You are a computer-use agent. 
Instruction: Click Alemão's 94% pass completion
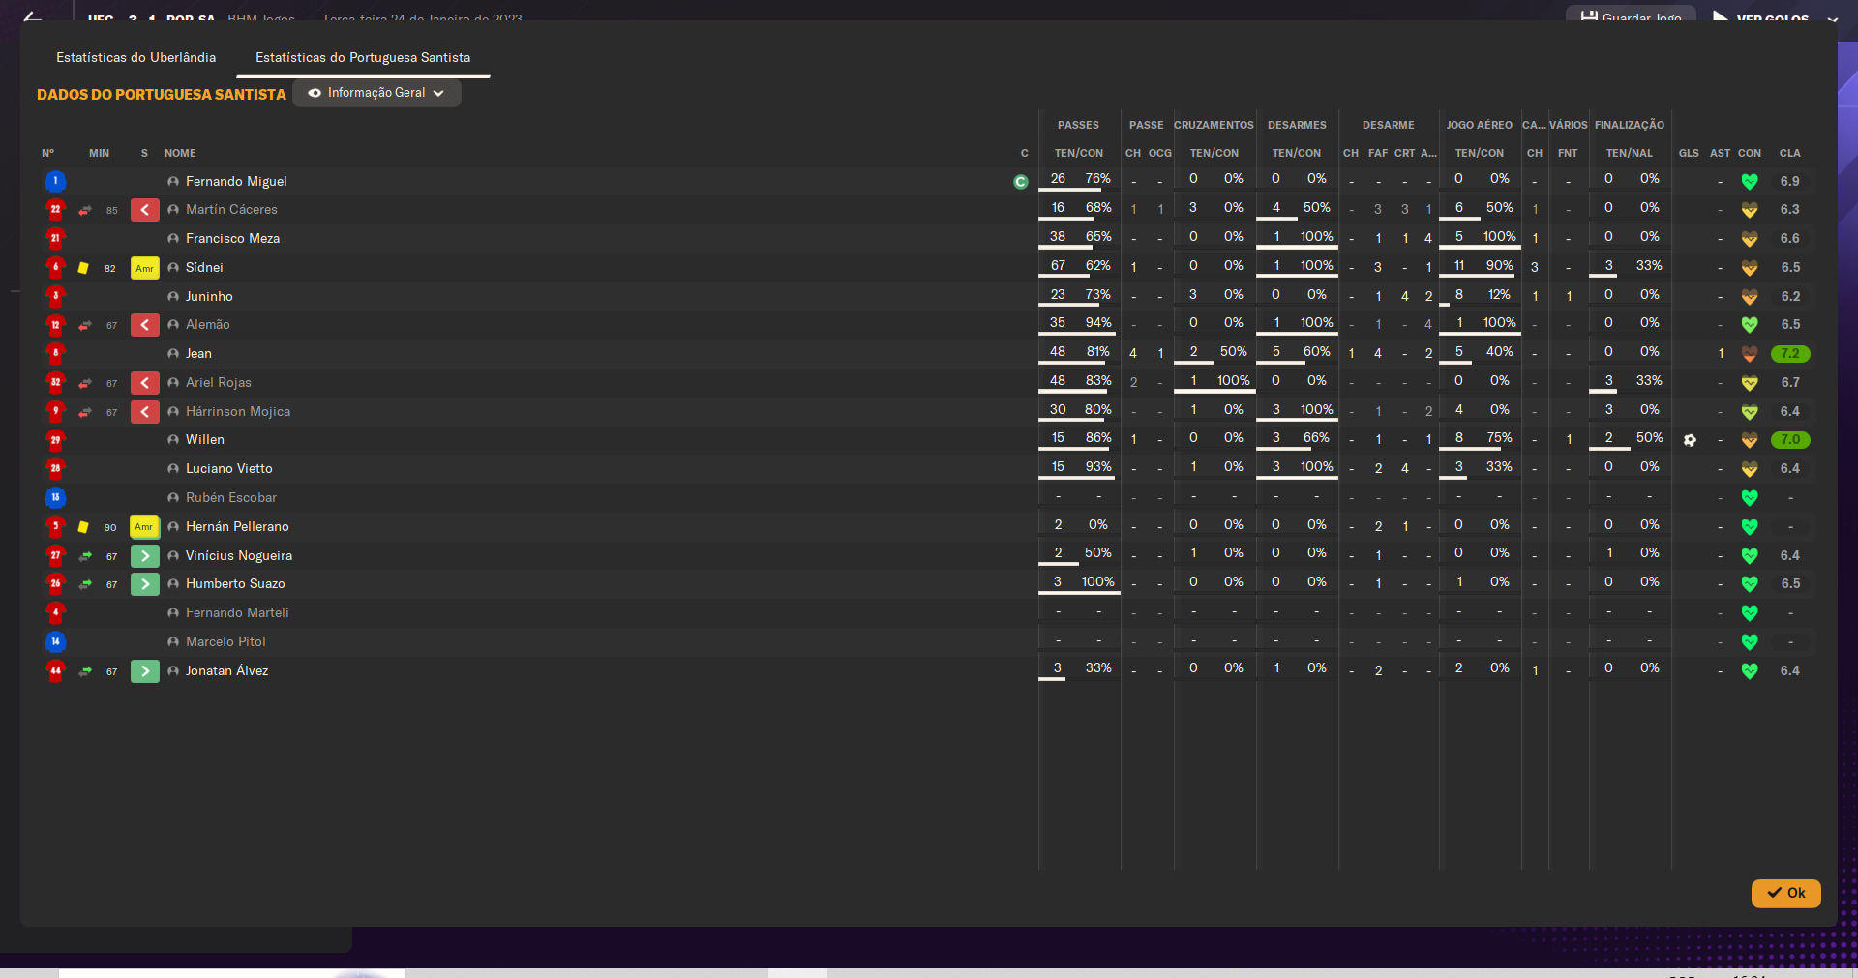1097,323
